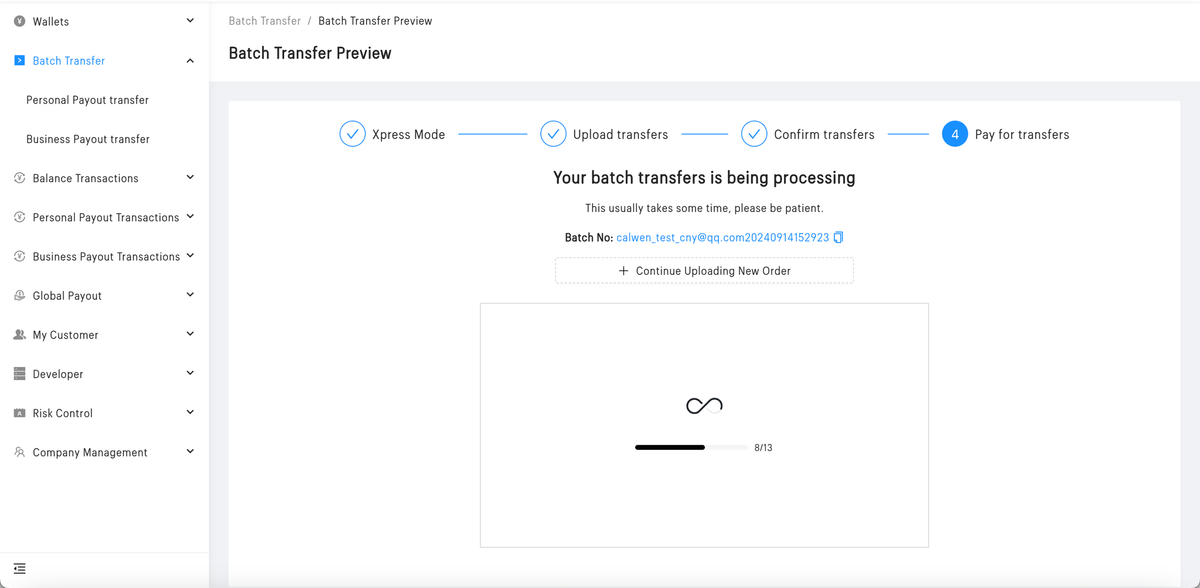
Task: Expand the Balance Transactions chevron
Action: click(x=190, y=177)
